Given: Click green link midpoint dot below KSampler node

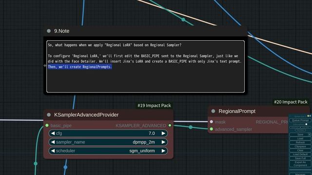Looking at the screenshot, I should click(36, 164).
